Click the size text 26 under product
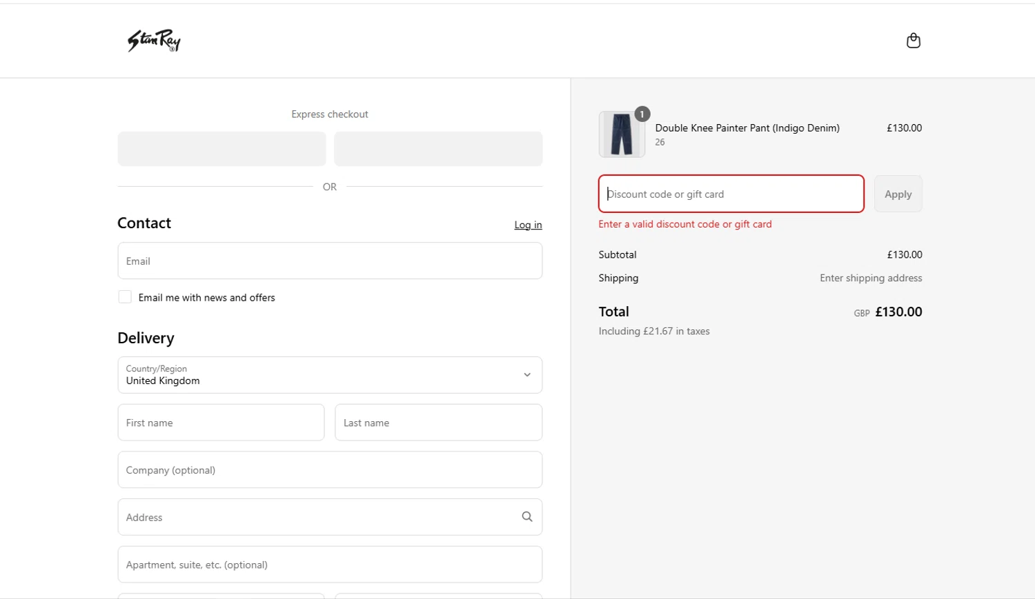This screenshot has height=599, width=1035. (660, 142)
